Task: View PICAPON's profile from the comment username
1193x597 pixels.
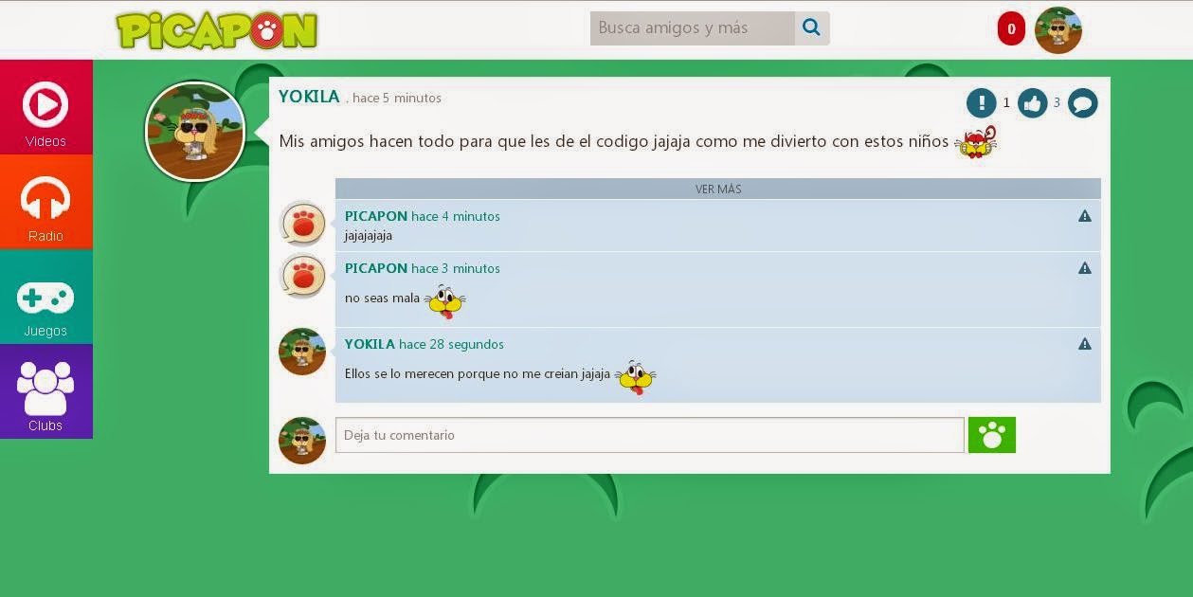Action: (375, 216)
